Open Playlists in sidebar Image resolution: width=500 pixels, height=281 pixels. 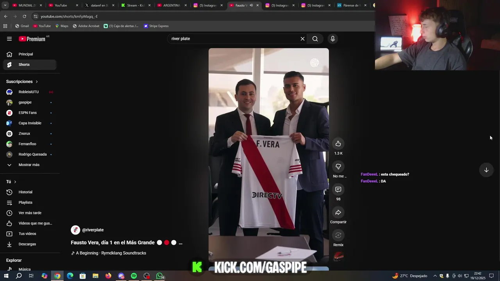[x=30, y=203]
